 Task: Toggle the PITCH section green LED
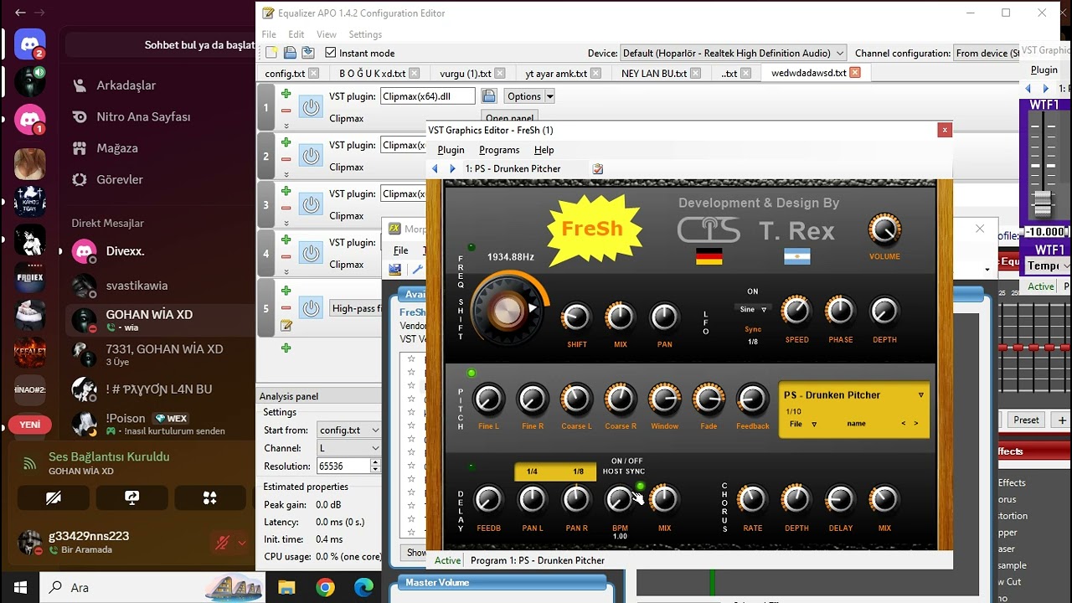point(472,374)
